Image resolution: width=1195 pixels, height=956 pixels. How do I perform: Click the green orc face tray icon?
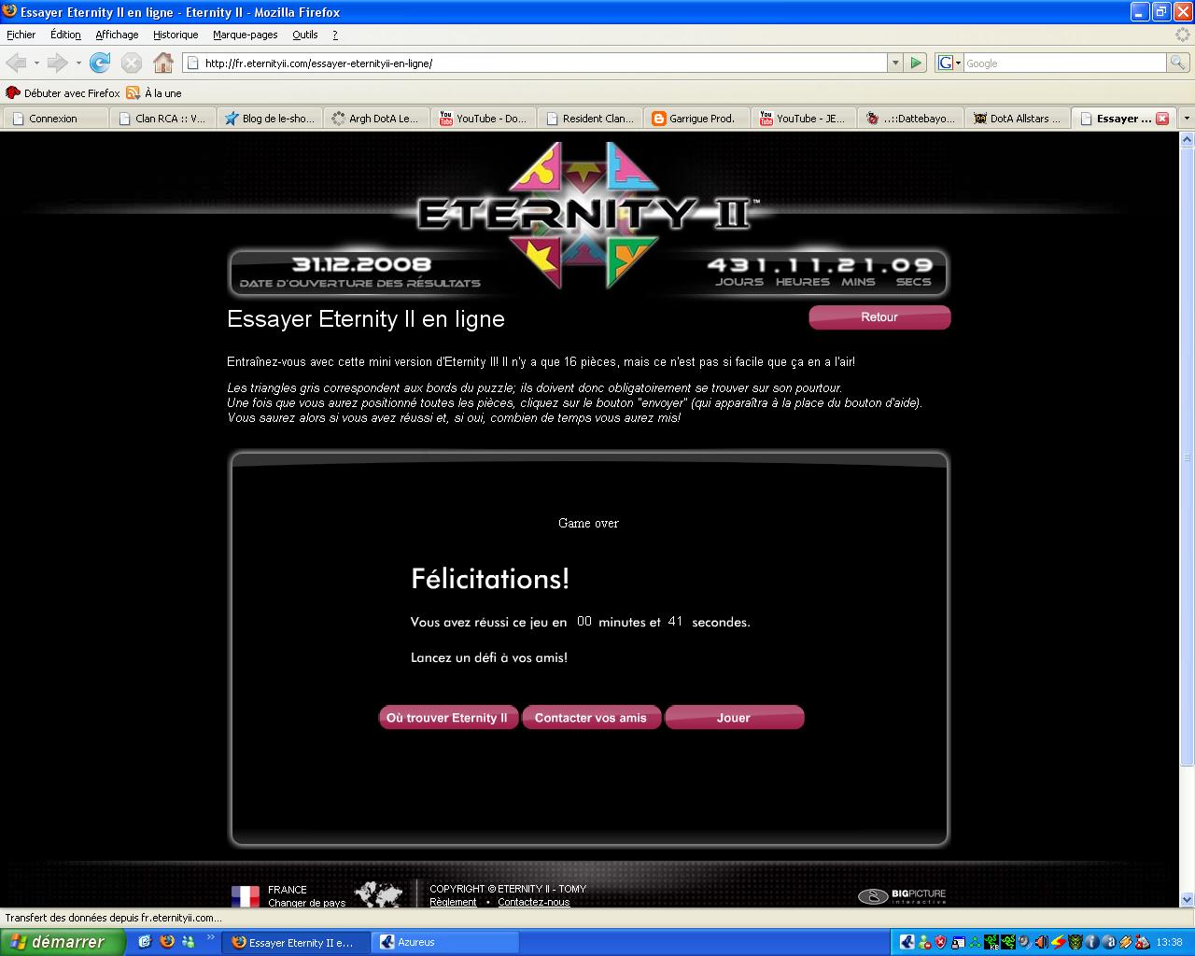click(x=1075, y=942)
